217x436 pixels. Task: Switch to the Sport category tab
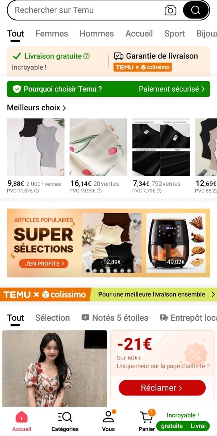click(x=174, y=34)
